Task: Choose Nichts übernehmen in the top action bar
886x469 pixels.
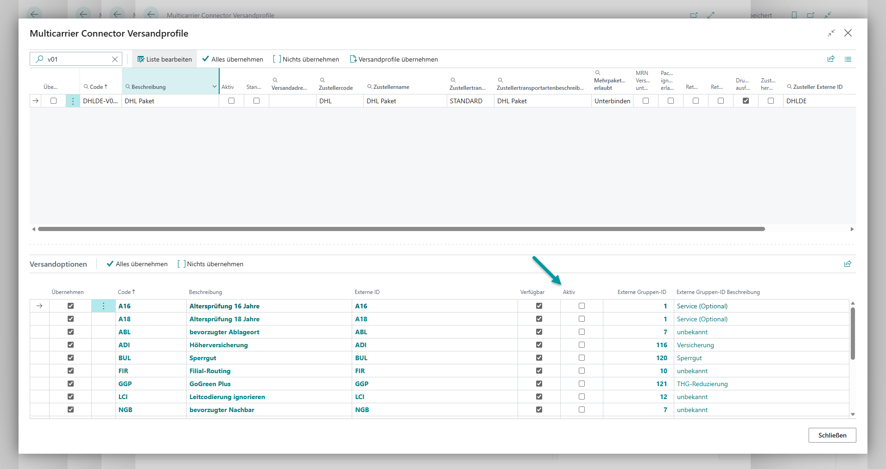Action: click(x=306, y=59)
